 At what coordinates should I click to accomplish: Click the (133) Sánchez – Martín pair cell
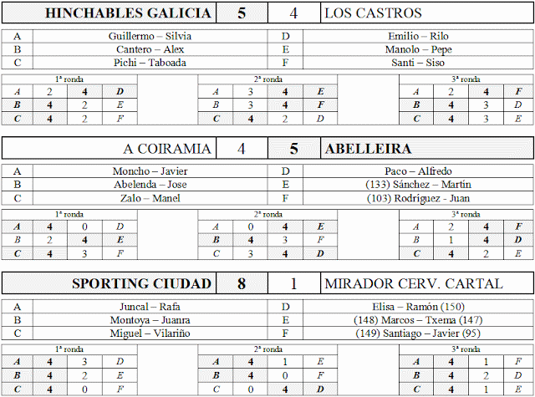418,185
